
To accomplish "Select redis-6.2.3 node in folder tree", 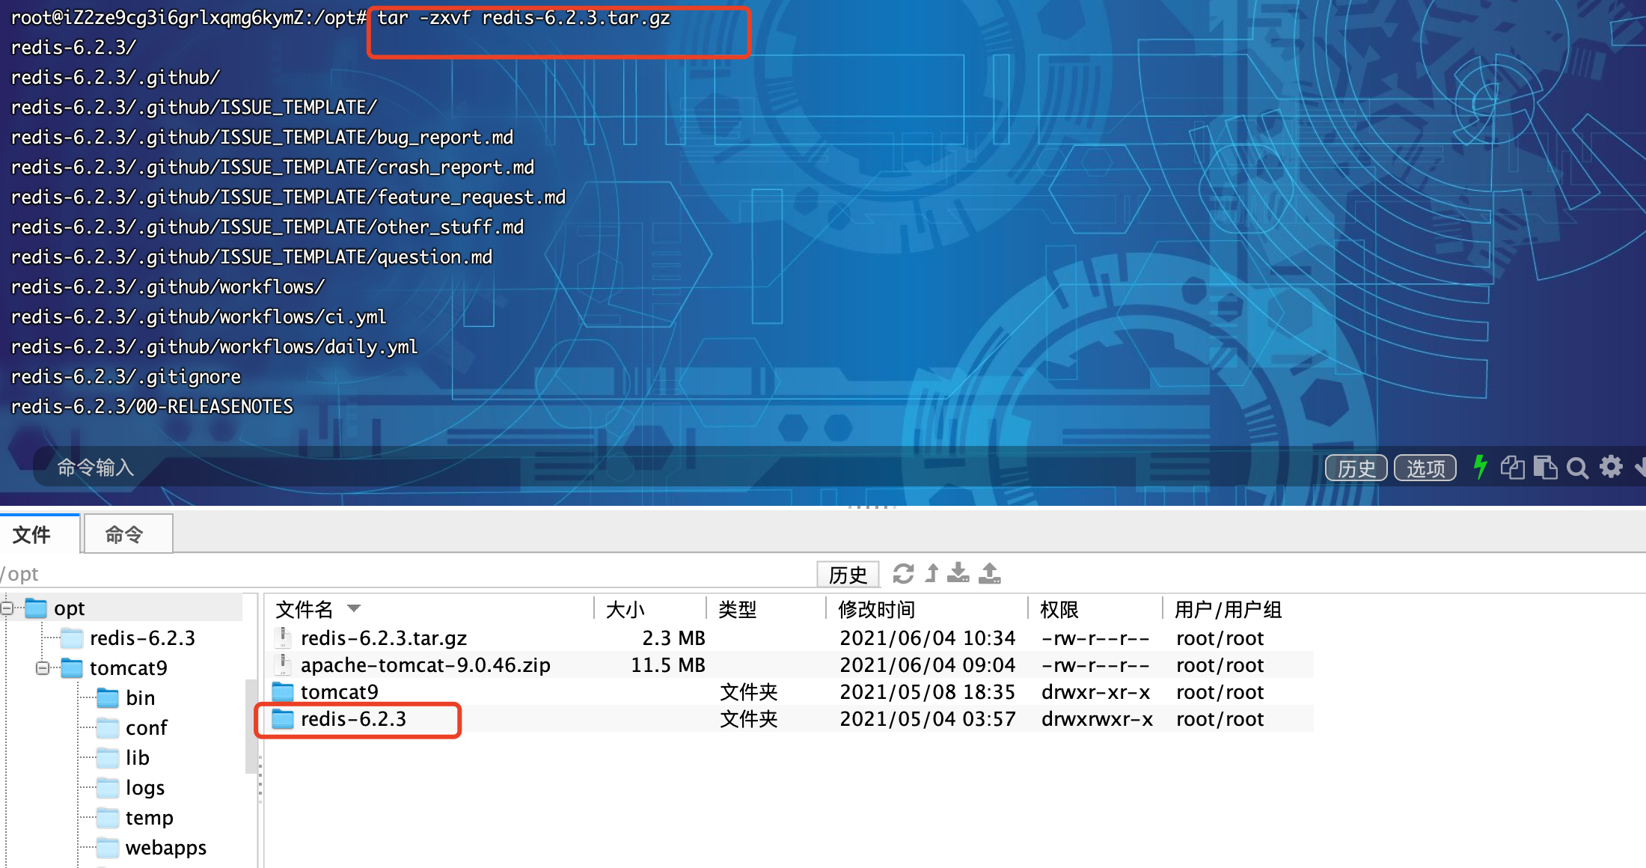I will point(142,638).
